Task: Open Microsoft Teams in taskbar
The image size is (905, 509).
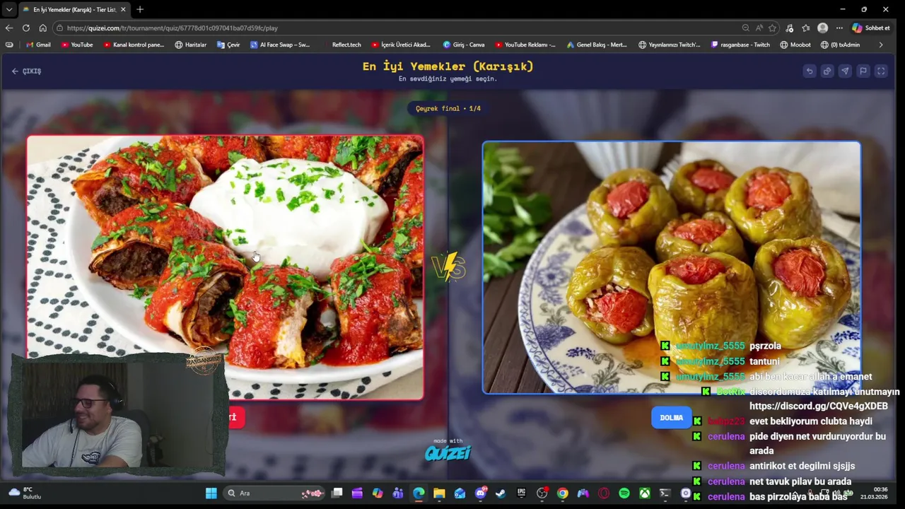Action: (398, 493)
